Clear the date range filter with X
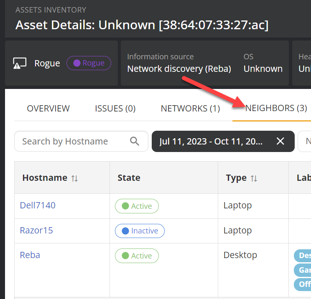311x299 pixels. 280,141
